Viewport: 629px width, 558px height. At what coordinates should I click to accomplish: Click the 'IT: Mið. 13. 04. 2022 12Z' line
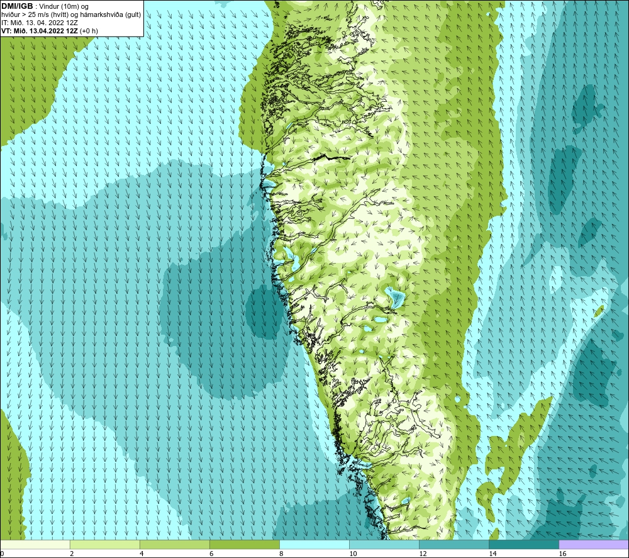pyautogui.click(x=39, y=23)
